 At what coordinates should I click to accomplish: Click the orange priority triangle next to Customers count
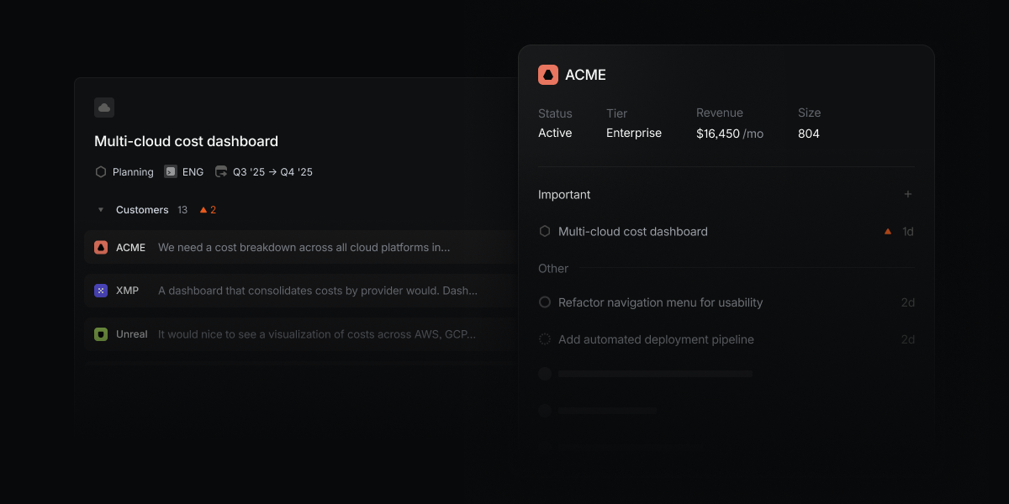[x=202, y=209]
